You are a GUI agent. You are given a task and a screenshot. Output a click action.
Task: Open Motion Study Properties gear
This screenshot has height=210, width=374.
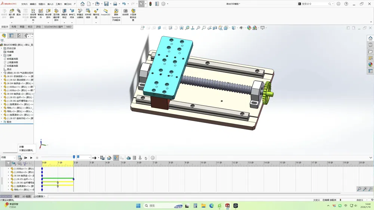(153, 158)
